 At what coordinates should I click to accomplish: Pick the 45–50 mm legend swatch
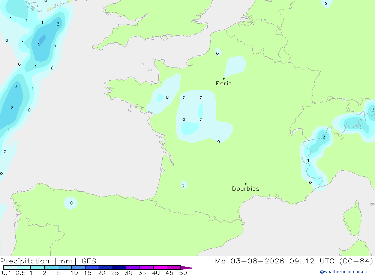click(x=174, y=267)
